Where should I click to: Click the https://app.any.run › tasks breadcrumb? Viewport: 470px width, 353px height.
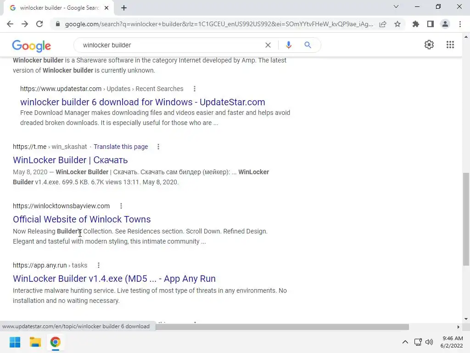pyautogui.click(x=50, y=265)
